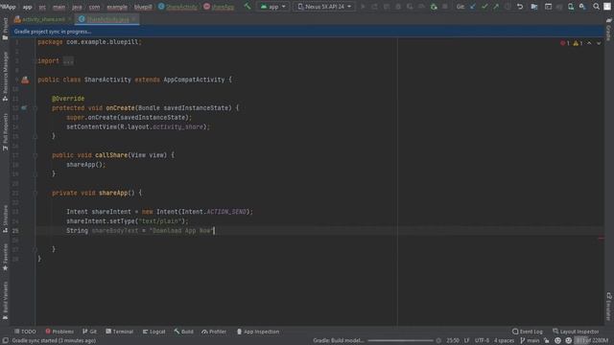Click the tool windows toggle at bottom-left corner

coord(5,341)
